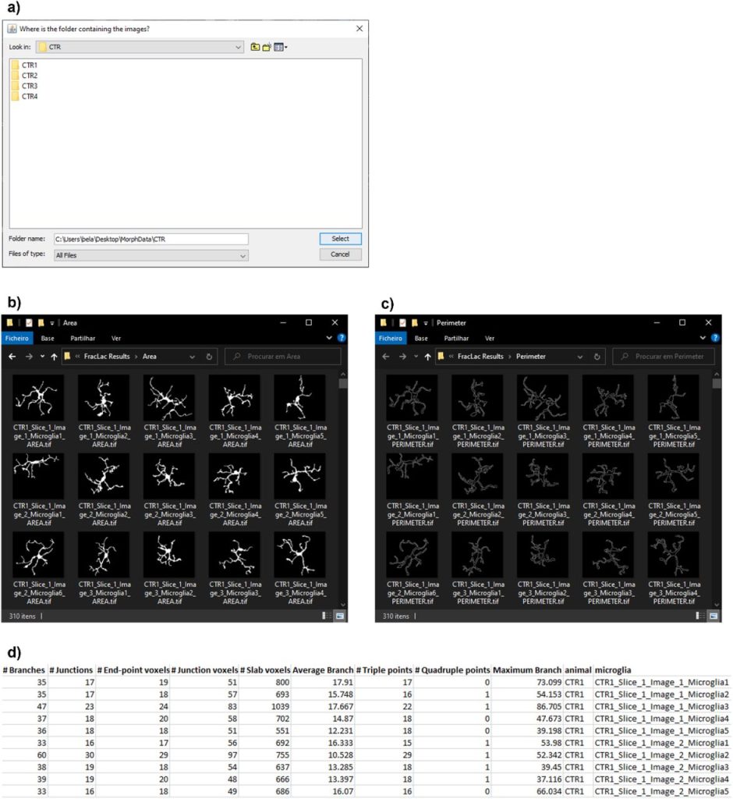Click the Cancel button
The width and height of the screenshot is (733, 799).
(340, 254)
